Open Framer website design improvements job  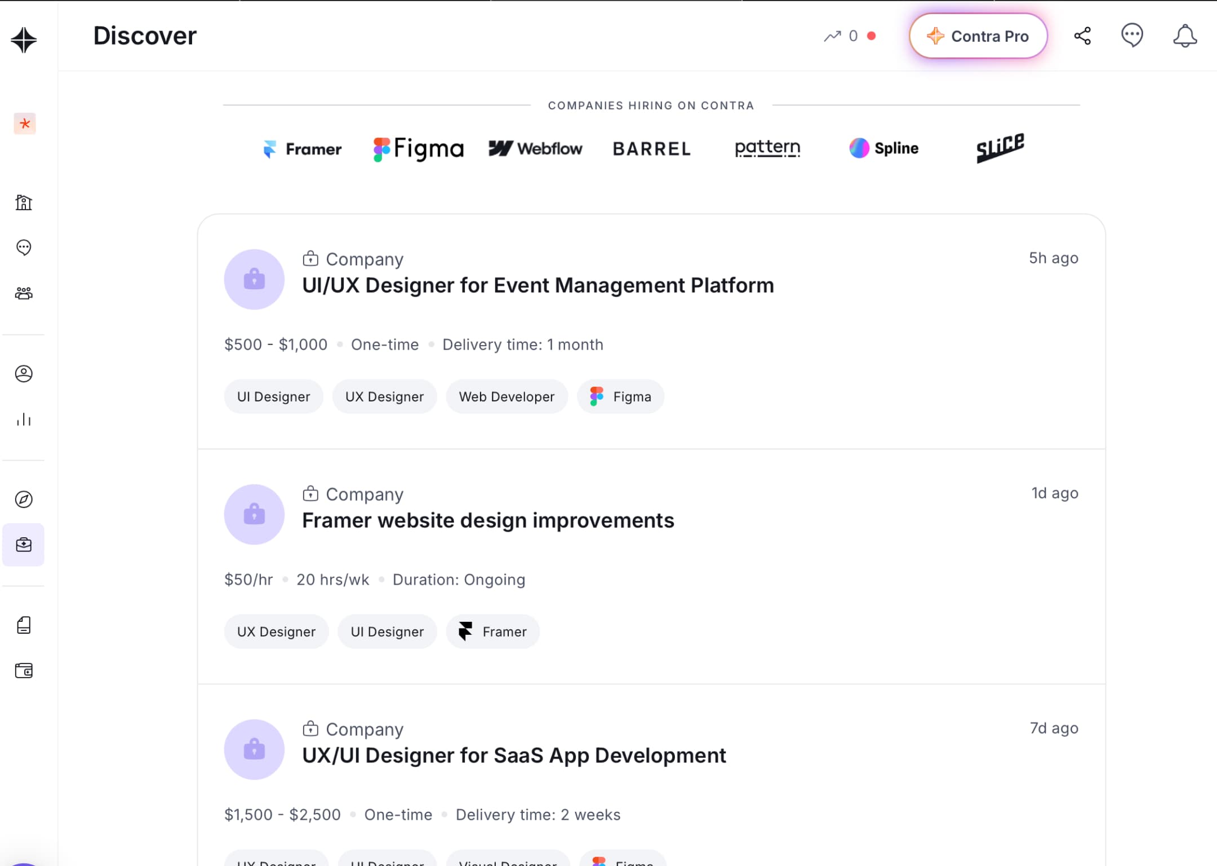488,520
